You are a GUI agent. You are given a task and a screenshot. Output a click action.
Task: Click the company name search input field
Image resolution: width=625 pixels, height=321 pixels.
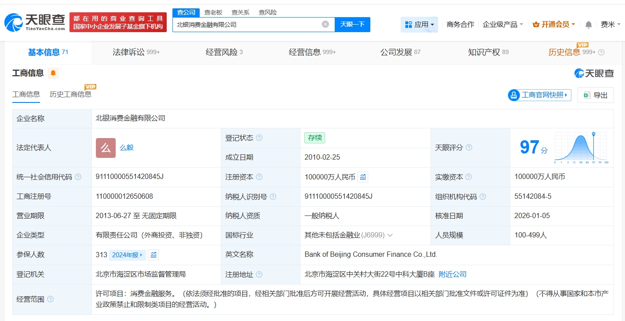pyautogui.click(x=246, y=25)
